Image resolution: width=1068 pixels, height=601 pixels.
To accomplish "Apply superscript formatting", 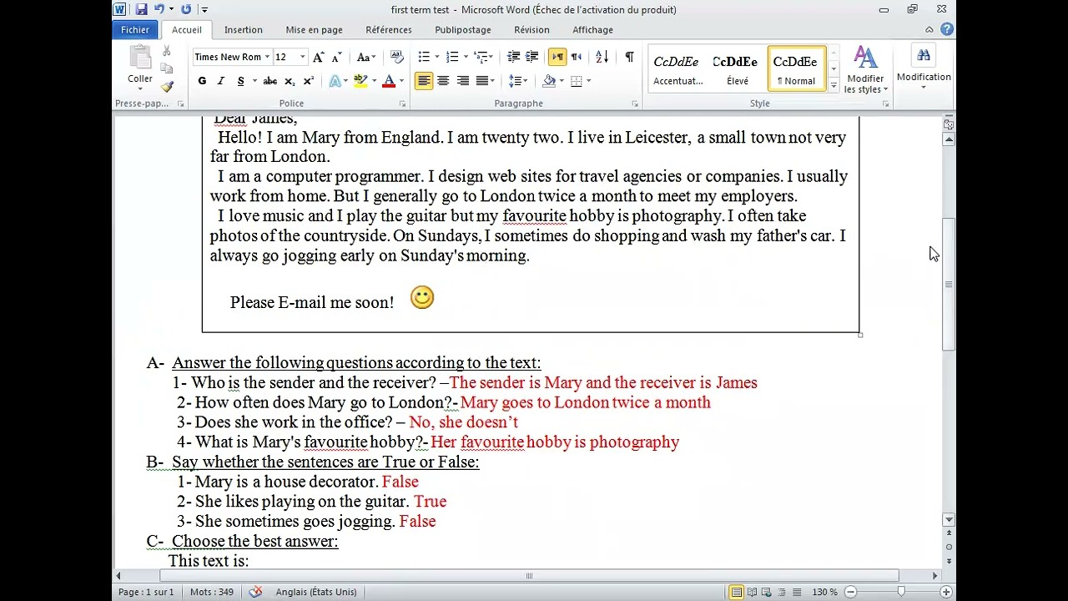I will coord(308,81).
